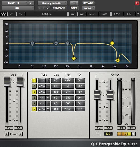The width and height of the screenshot is (140, 147).
Task: Click the undo arrow button
Action: (x=12, y=14)
